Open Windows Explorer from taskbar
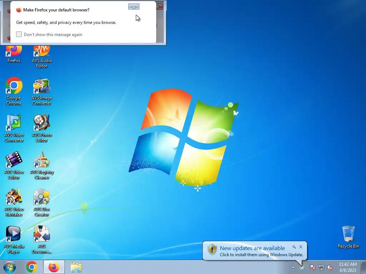The height and width of the screenshot is (274, 366). (x=76, y=267)
